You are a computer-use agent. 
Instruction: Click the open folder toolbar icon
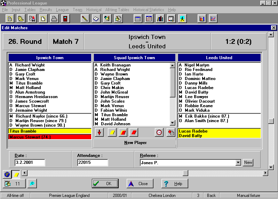pos(21,18)
